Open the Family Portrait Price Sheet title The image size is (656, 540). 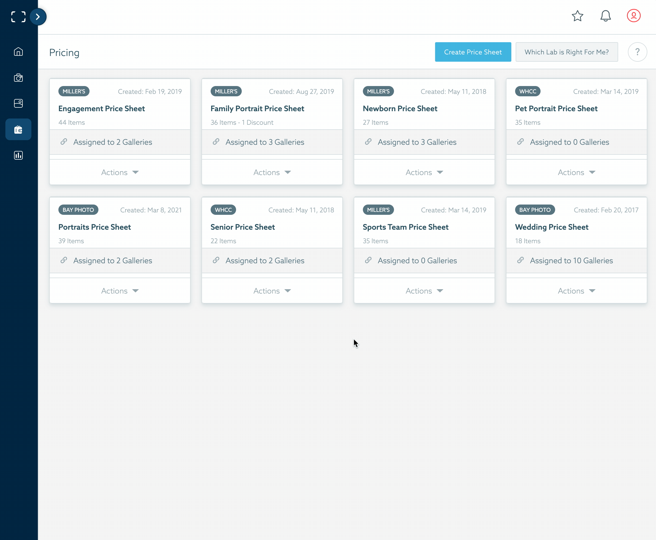[257, 108]
